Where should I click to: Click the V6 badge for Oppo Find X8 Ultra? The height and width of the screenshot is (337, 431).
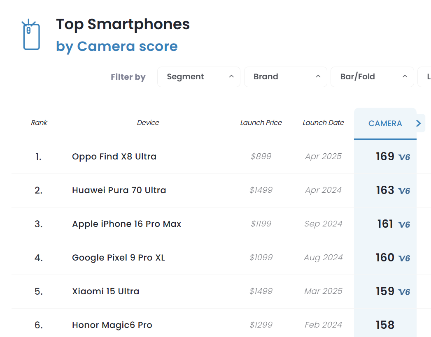click(404, 157)
